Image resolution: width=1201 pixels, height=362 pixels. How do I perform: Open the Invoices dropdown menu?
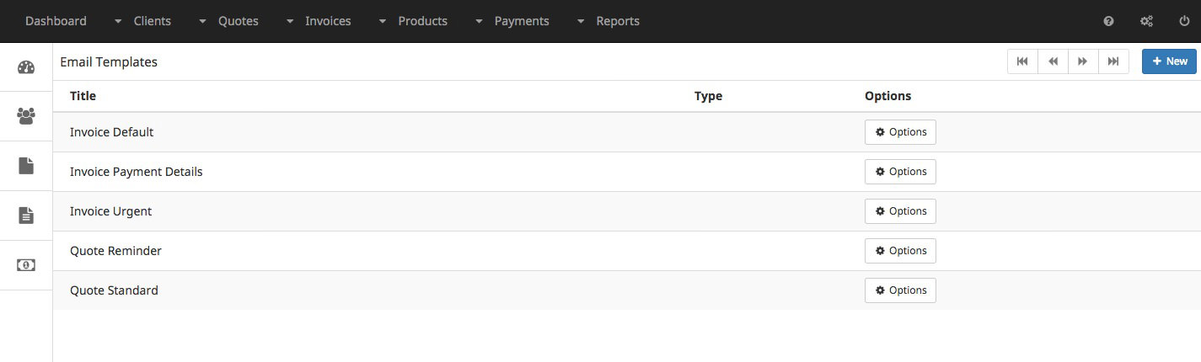click(x=318, y=21)
